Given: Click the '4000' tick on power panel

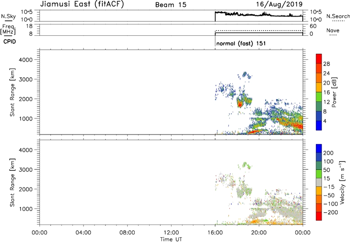Looking at the screenshot, I should pyautogui.click(x=25, y=60).
